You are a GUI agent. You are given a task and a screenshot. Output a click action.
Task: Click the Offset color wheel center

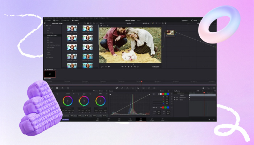point(101,101)
